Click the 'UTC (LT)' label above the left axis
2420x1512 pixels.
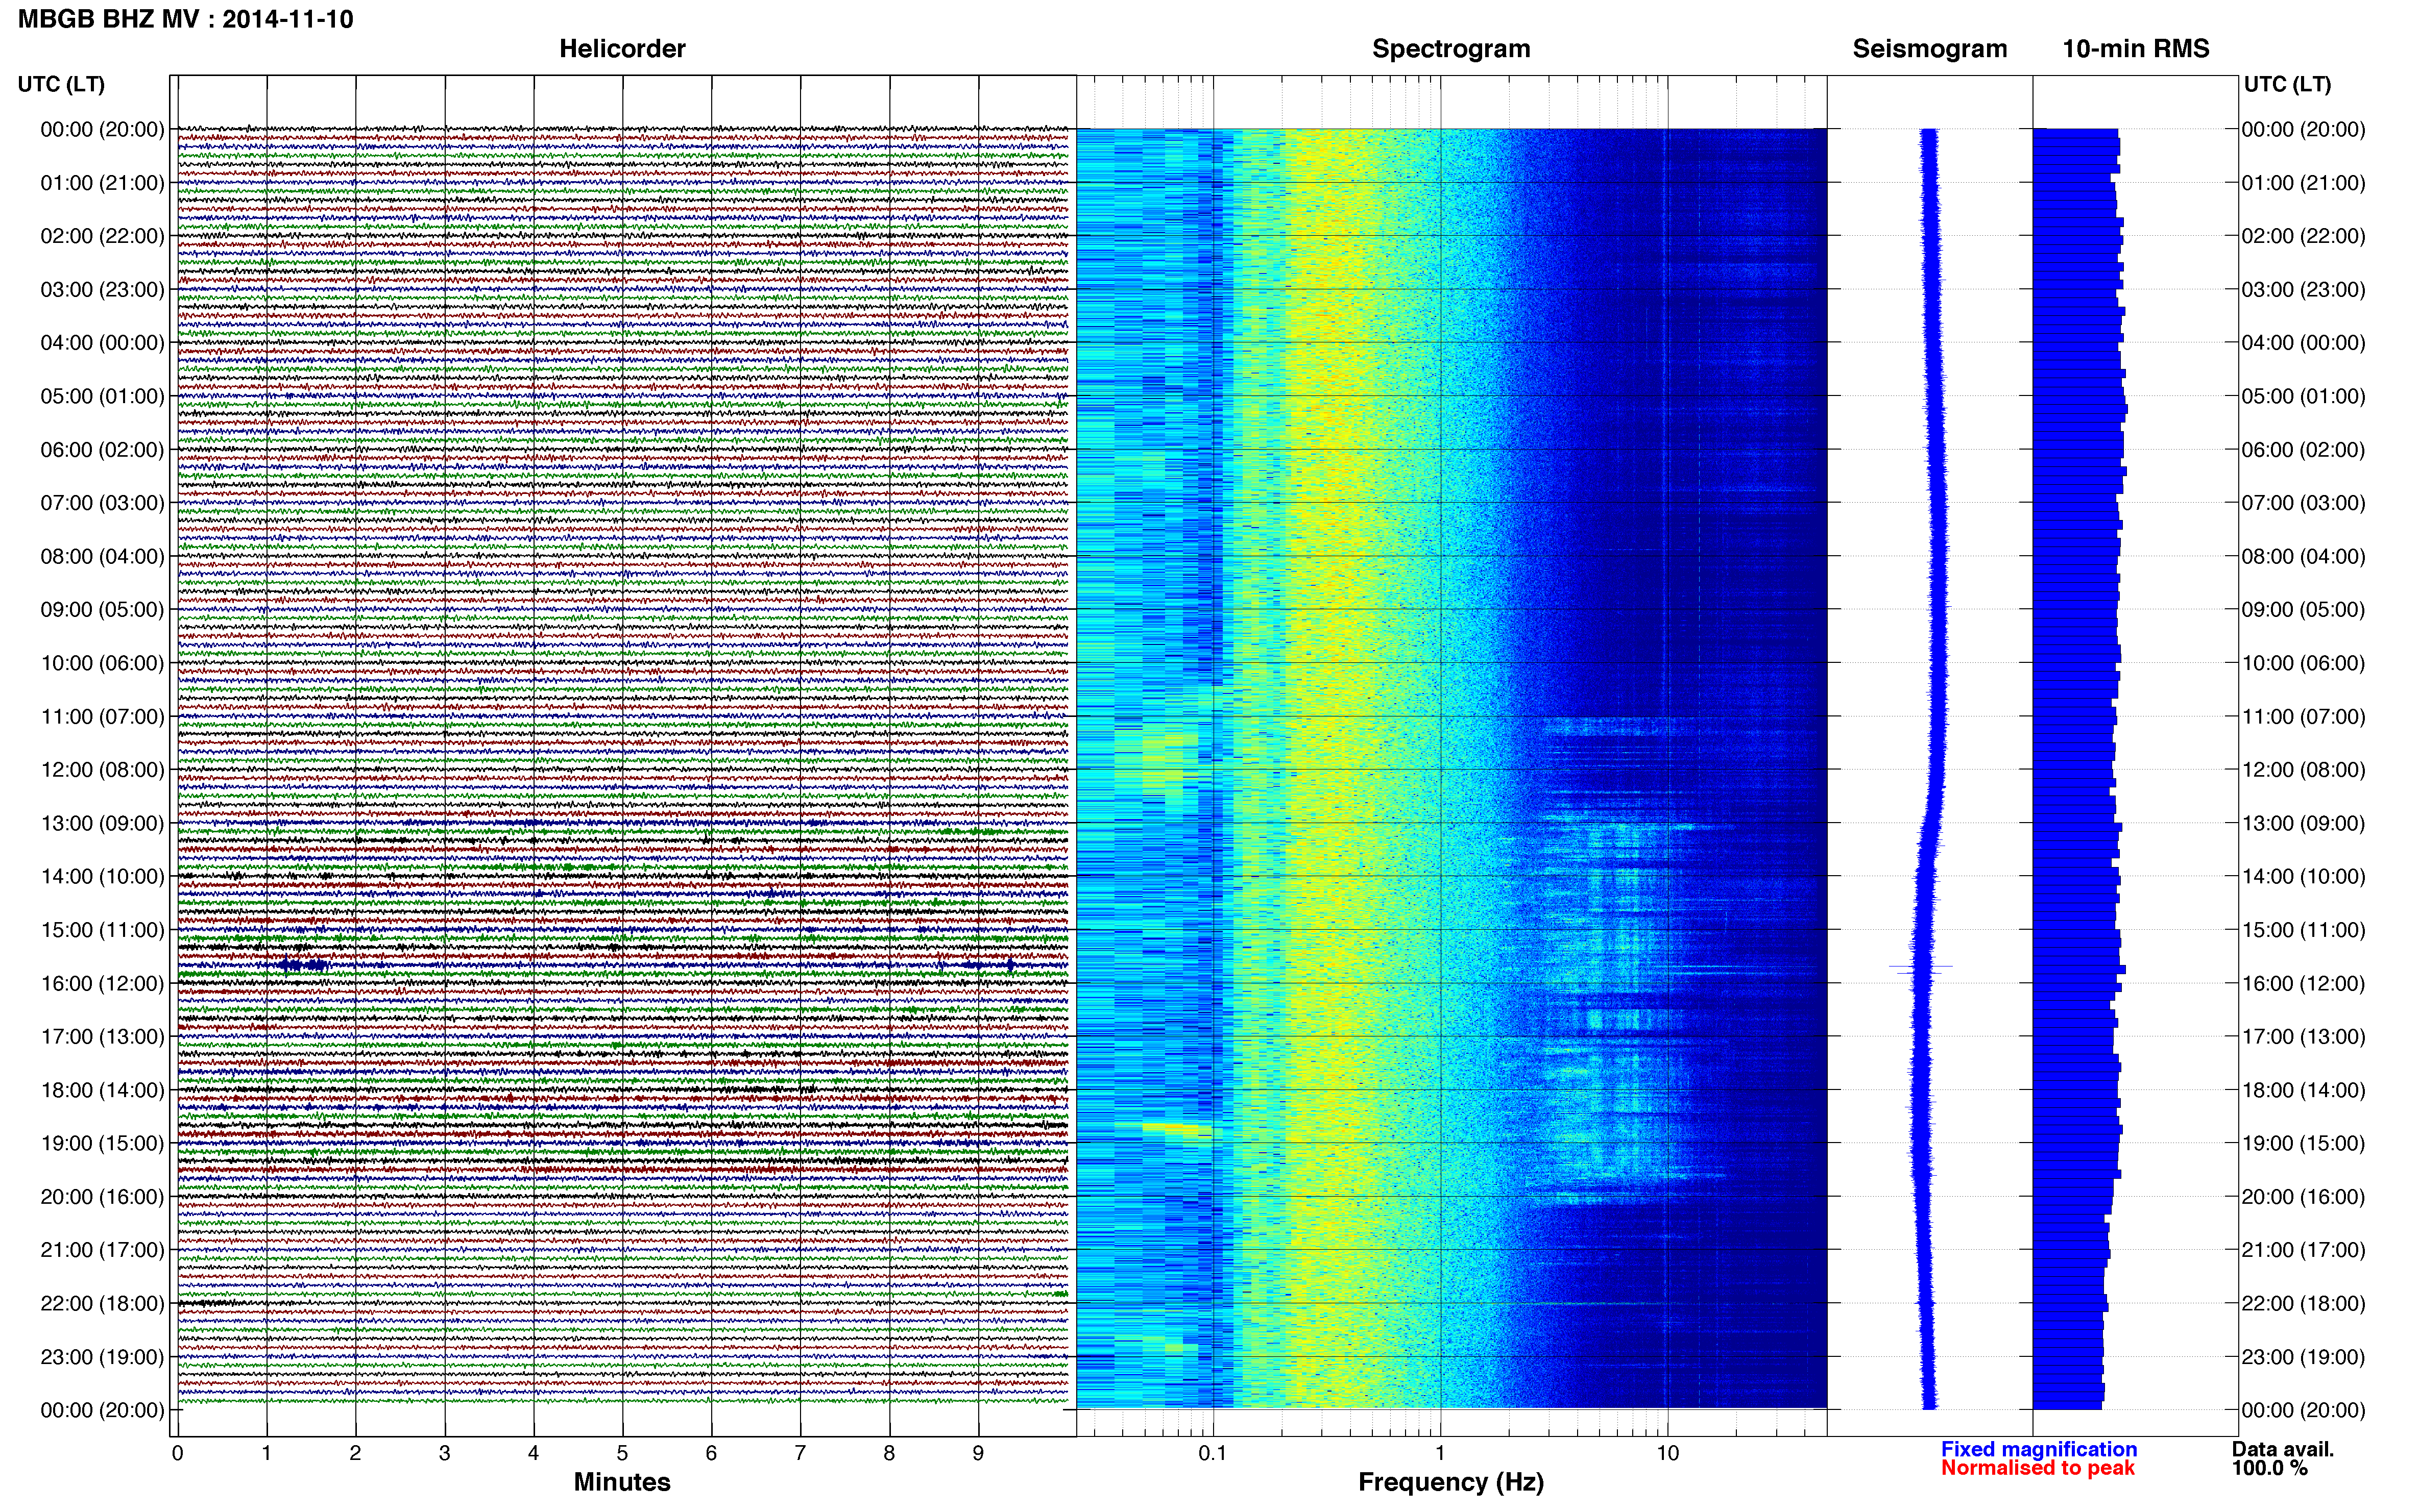pos(61,84)
